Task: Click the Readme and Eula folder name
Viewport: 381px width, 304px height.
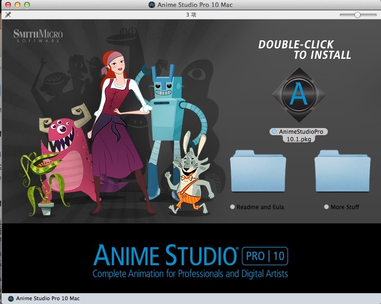Action: (260, 207)
